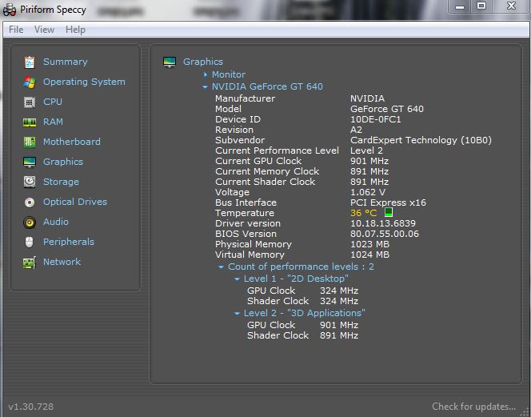531x417 pixels.
Task: Open the View menu
Action: click(44, 30)
